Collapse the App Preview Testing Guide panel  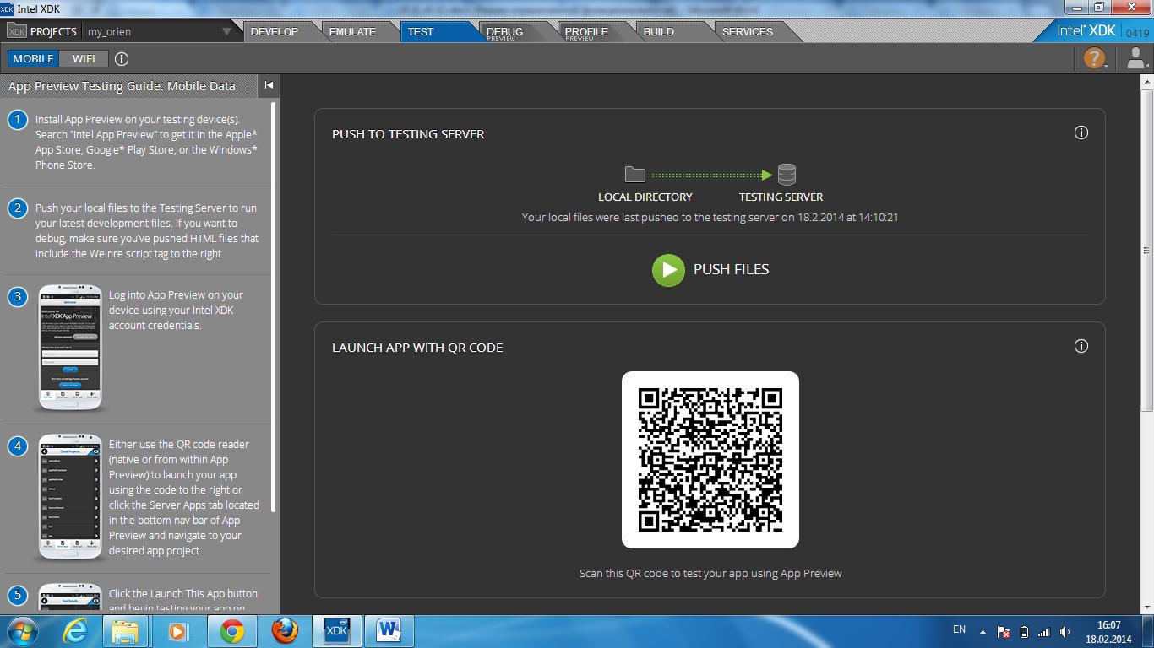pos(269,85)
